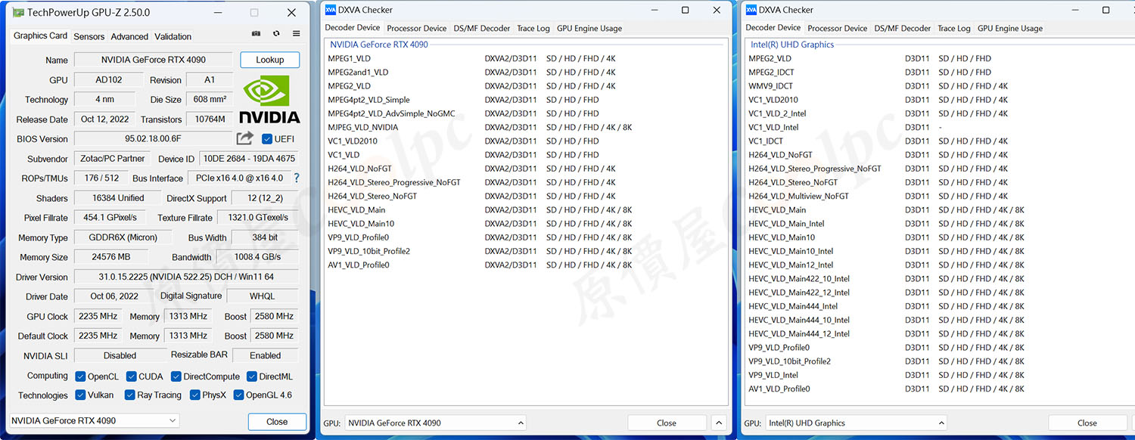Click the Driver Version field in GPU-Z
This screenshot has height=440, width=1135.
[186, 277]
